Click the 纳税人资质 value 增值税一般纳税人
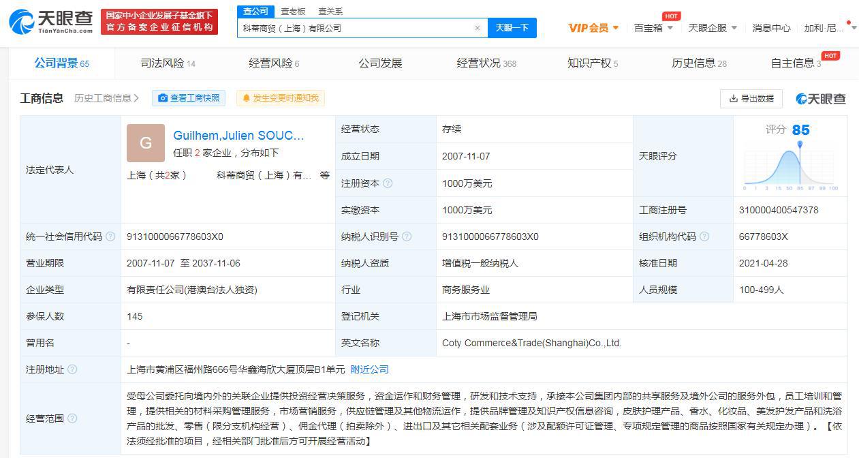Screen dimensions: 859x458 click(480, 263)
